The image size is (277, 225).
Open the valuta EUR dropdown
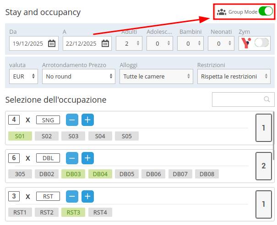(23, 77)
